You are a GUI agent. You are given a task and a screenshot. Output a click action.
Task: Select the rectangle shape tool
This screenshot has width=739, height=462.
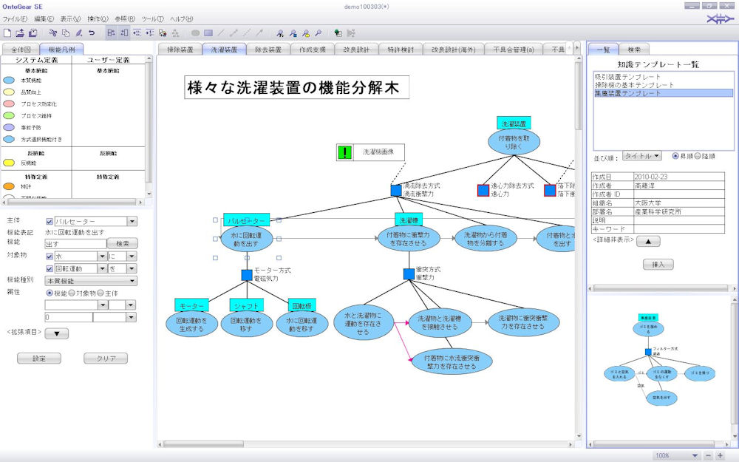208,33
